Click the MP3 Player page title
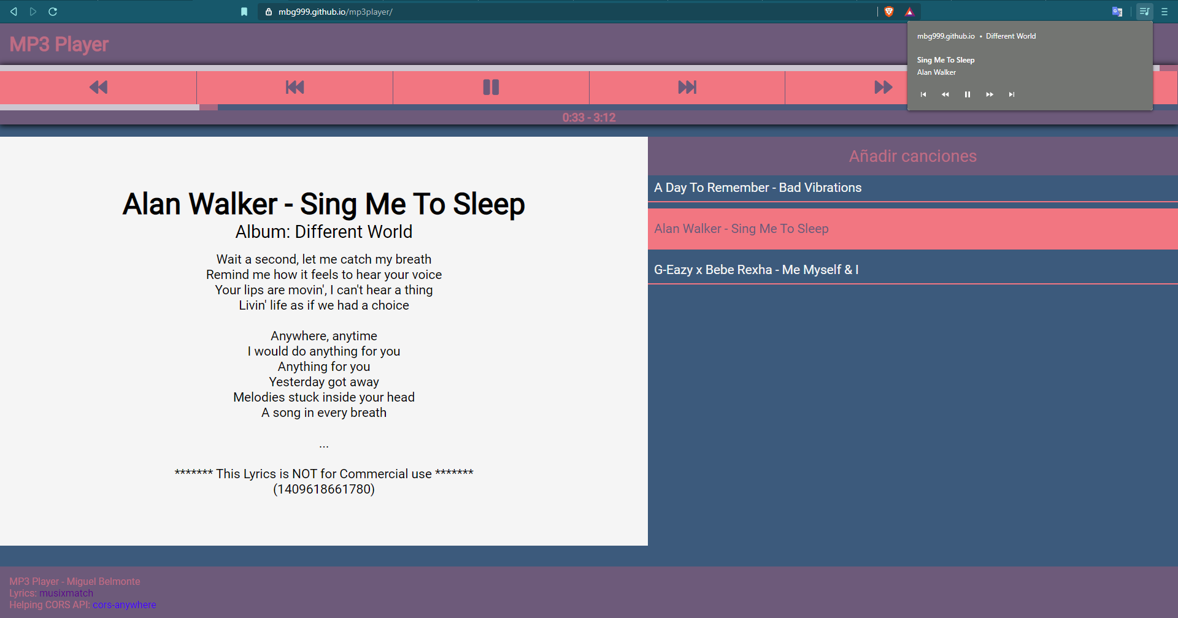The height and width of the screenshot is (618, 1178). click(59, 44)
